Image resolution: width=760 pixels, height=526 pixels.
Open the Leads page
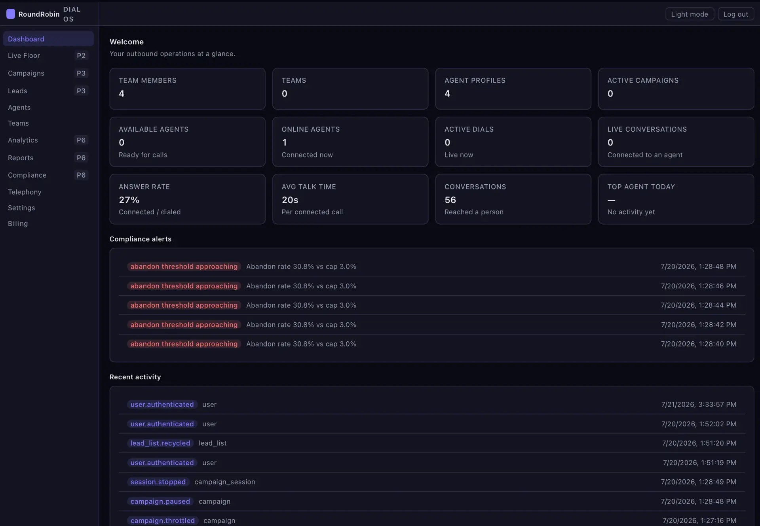[x=48, y=91]
